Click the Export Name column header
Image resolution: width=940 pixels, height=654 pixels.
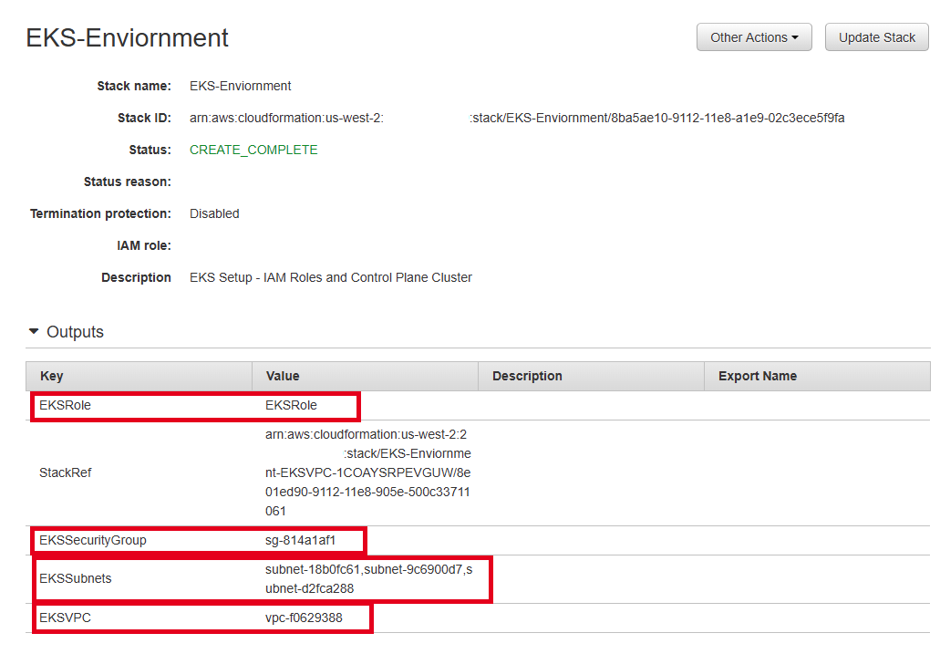click(757, 376)
